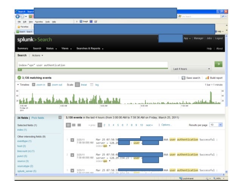Switch to list view results icon
The image size is (241, 181).
pyautogui.click(x=68, y=125)
